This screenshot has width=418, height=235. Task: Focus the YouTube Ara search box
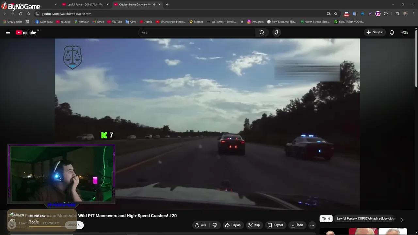[197, 32]
